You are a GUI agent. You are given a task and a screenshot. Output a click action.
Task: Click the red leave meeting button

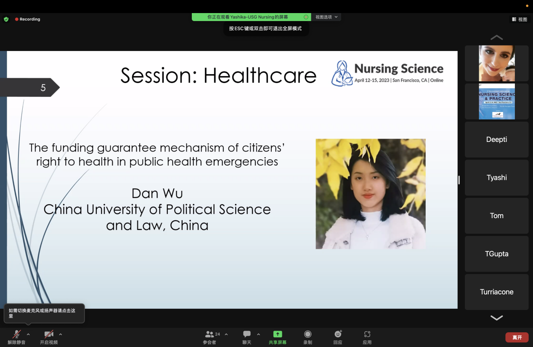pyautogui.click(x=517, y=337)
